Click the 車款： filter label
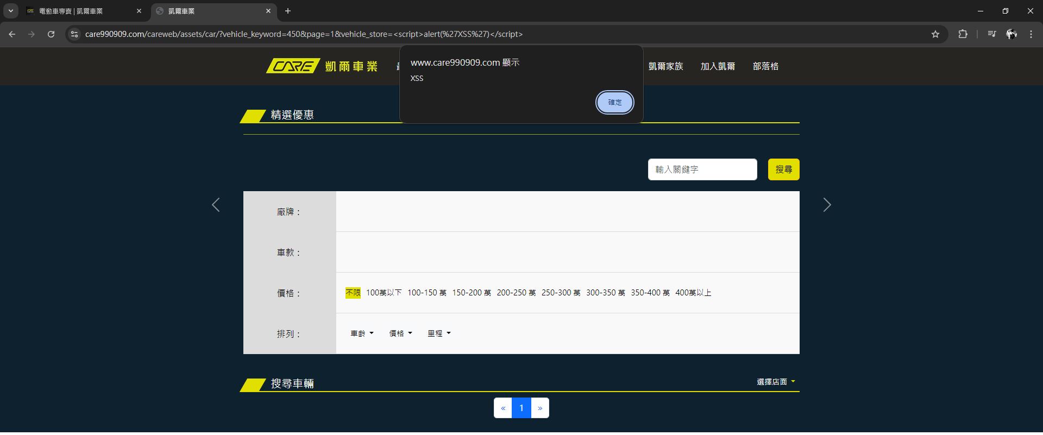 point(289,253)
